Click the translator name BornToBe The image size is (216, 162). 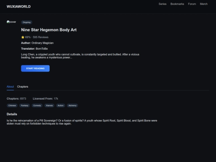42,49
